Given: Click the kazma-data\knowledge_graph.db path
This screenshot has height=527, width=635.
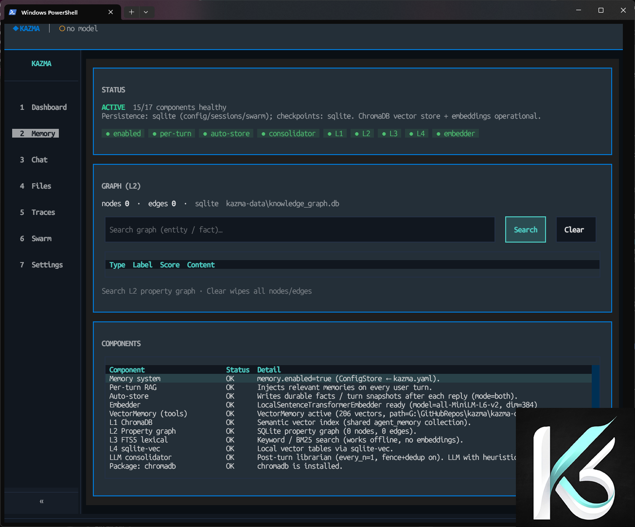Looking at the screenshot, I should [282, 204].
